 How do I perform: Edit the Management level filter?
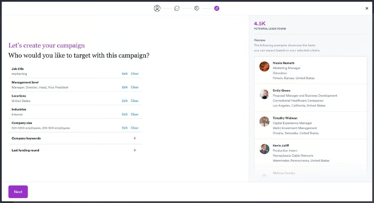[124, 87]
